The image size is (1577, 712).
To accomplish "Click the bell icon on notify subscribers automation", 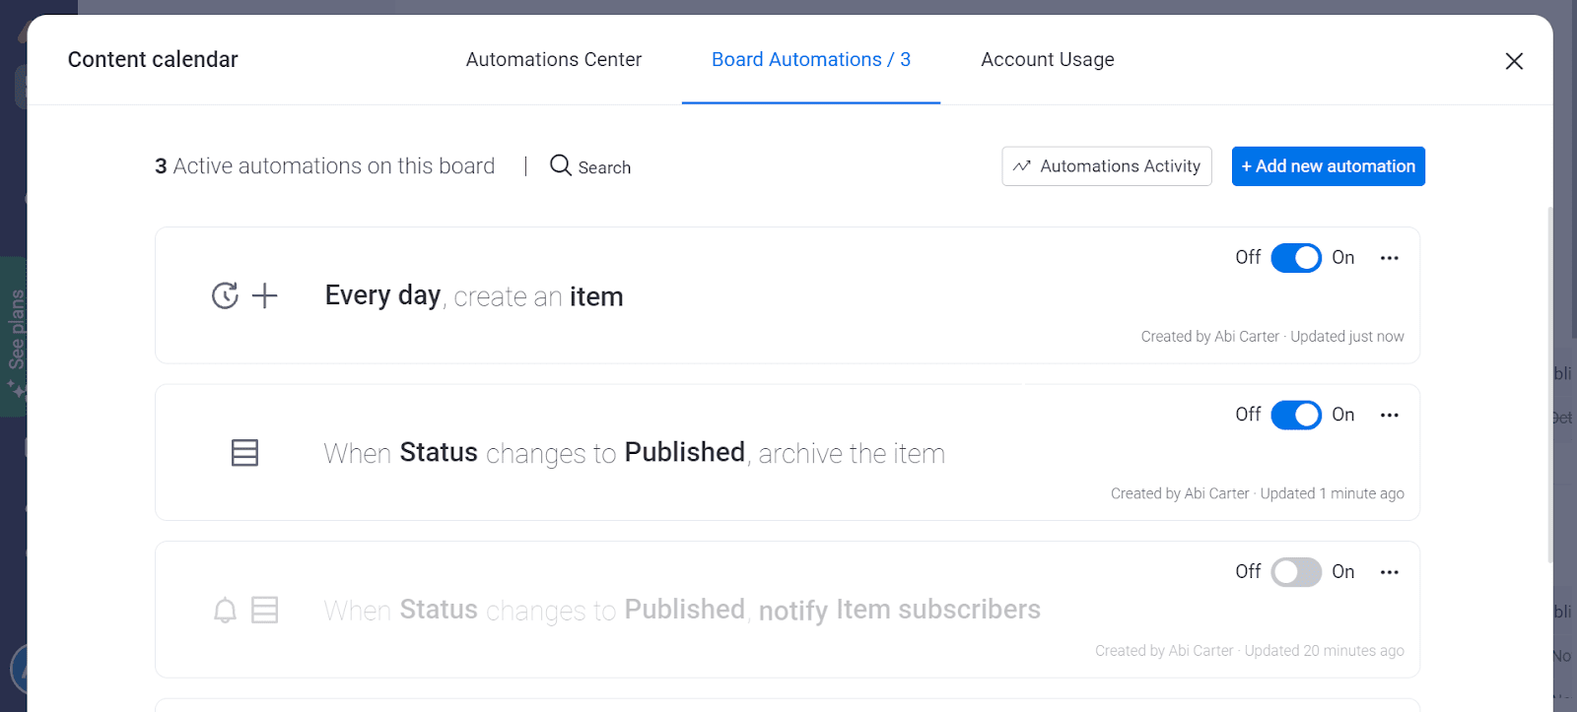I will 225,611.
